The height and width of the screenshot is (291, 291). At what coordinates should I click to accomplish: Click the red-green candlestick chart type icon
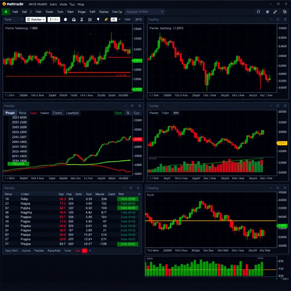point(106,20)
